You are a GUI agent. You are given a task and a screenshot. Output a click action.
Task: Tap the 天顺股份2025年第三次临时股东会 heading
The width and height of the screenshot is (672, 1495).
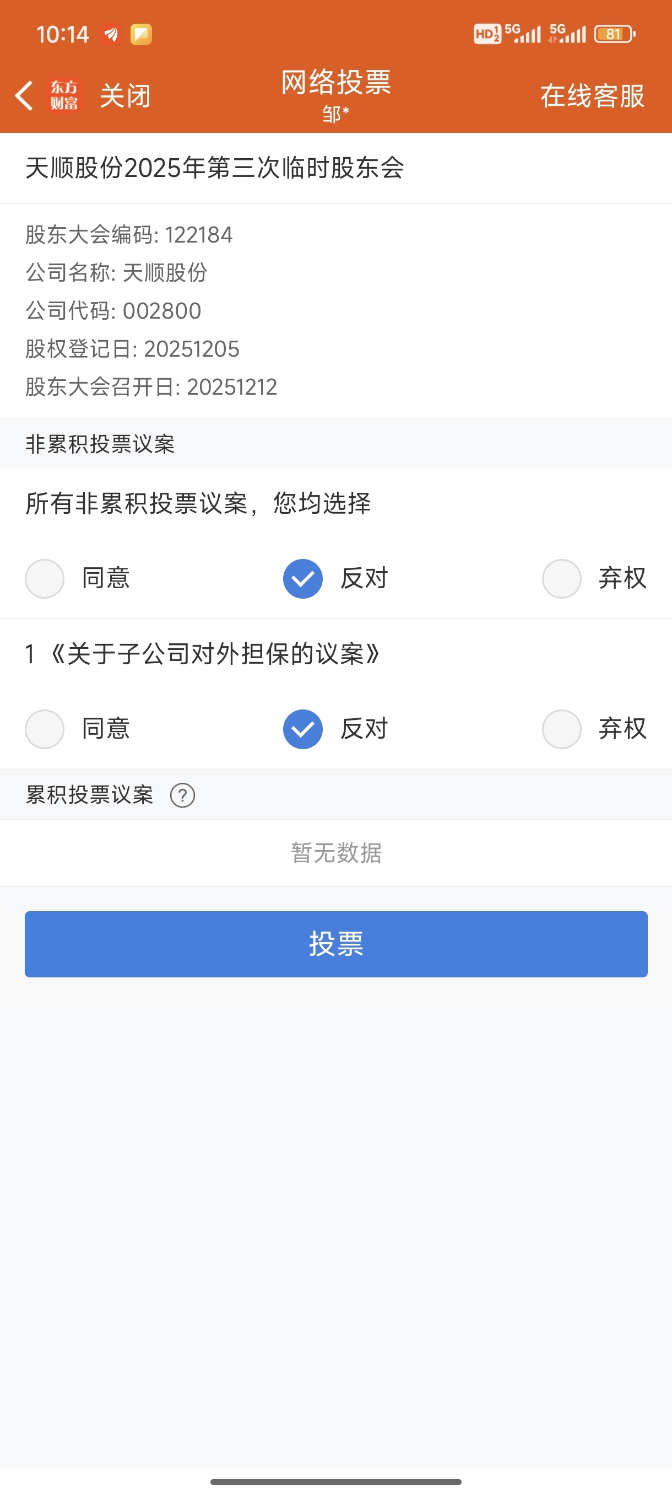click(x=214, y=168)
